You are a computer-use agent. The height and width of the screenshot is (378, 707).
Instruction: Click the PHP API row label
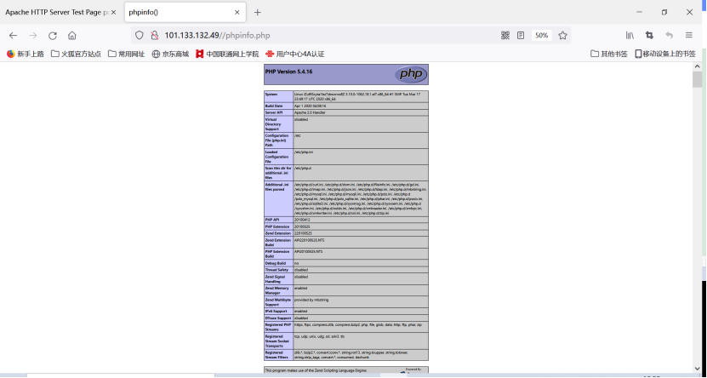pyautogui.click(x=271, y=220)
